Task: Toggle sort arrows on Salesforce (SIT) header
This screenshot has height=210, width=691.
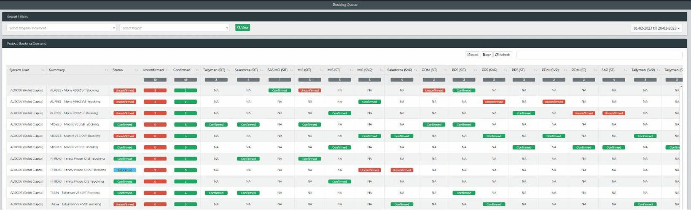Action: point(261,70)
